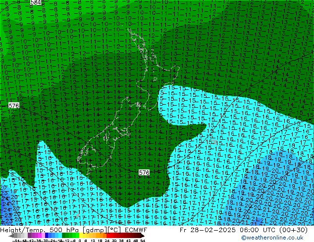
Task: Click the 'Fr 28-02-2025 06:00 UTC (00+30)' timestamp
Action: pos(244,230)
